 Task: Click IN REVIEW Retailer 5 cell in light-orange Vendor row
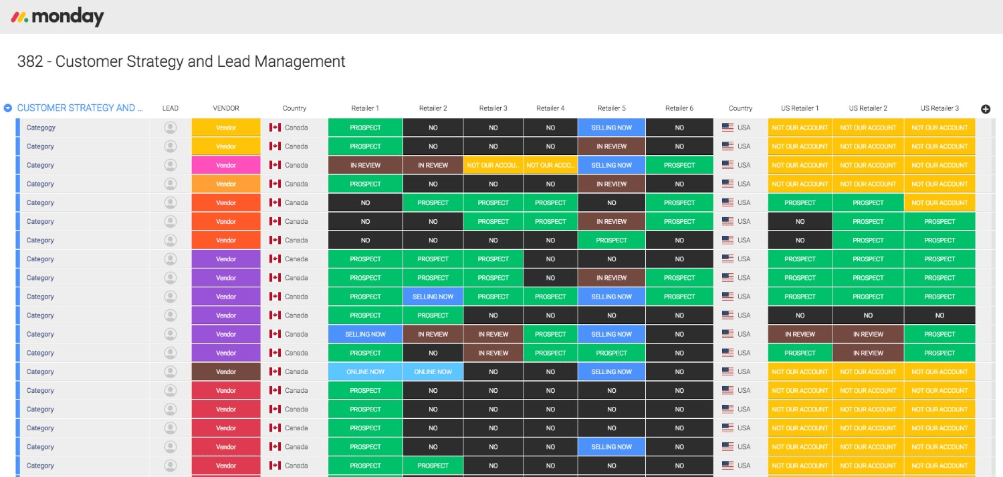[612, 184]
